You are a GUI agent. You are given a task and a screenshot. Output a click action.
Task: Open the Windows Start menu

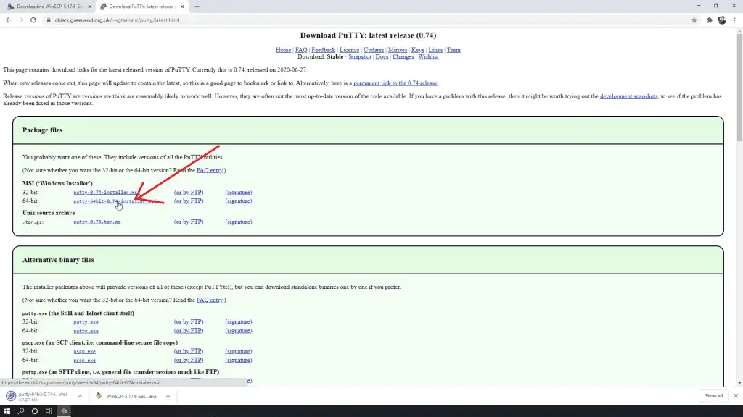[7, 411]
